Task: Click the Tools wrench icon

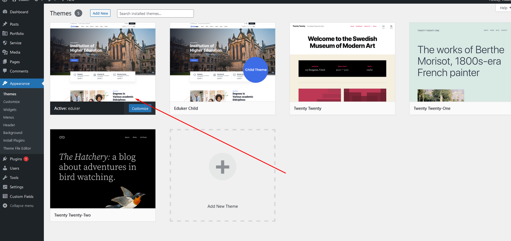Action: point(5,177)
